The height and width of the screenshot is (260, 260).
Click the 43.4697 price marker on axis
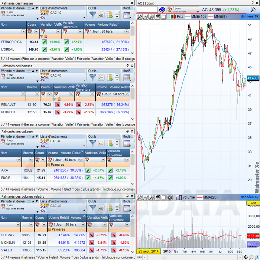[x=253, y=78]
